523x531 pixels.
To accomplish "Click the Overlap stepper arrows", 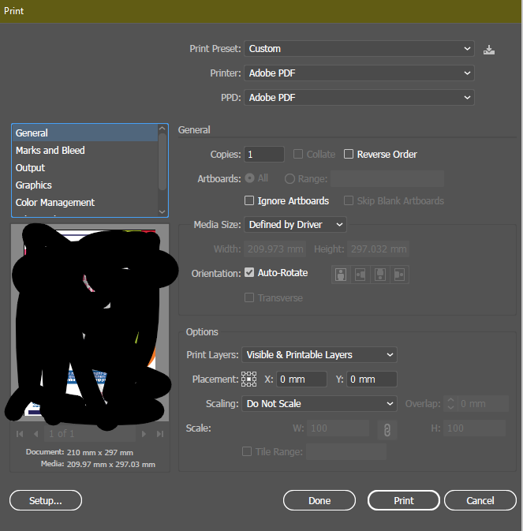I will click(x=450, y=404).
